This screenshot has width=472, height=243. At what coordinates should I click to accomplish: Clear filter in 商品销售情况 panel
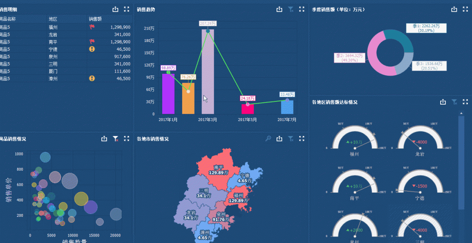coord(115,138)
